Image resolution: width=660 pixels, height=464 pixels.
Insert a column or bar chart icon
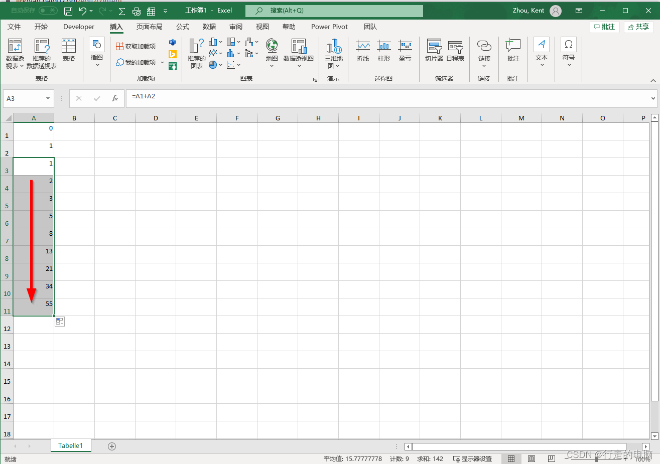tap(213, 42)
